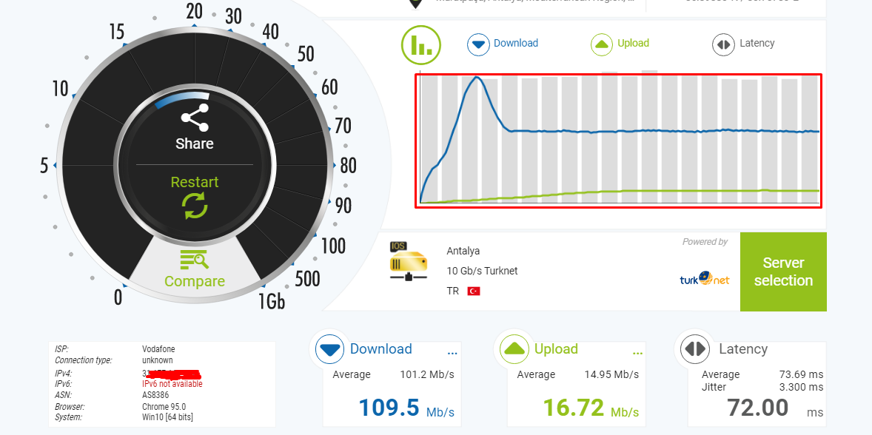The width and height of the screenshot is (872, 435).
Task: Click the blue download line peak in graph
Action: tap(477, 77)
